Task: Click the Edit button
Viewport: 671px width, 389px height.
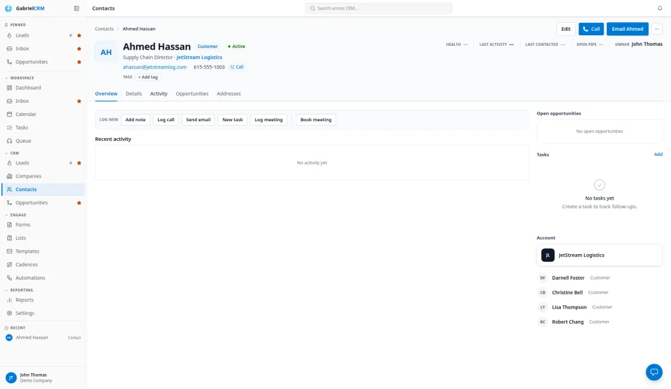Action: pos(566,29)
